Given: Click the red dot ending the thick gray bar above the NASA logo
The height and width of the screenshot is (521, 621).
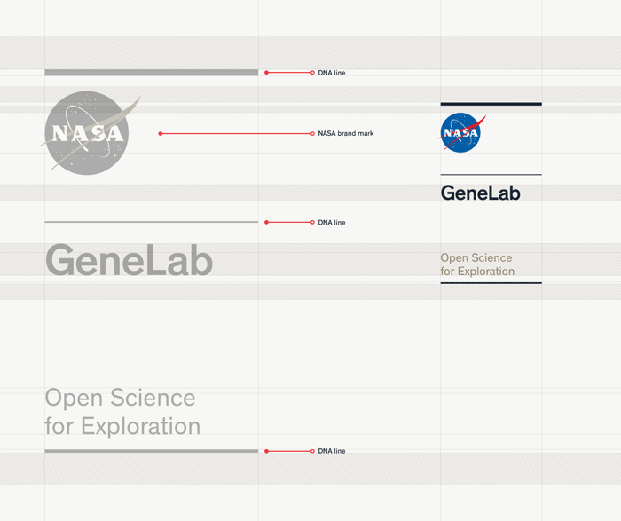Looking at the screenshot, I should pos(266,73).
